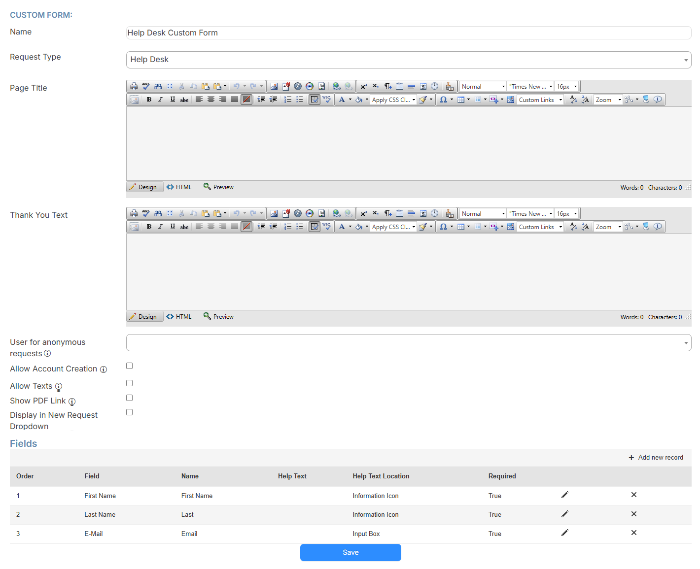The width and height of the screenshot is (700, 569).
Task: Click the Add new record button
Action: pos(656,457)
